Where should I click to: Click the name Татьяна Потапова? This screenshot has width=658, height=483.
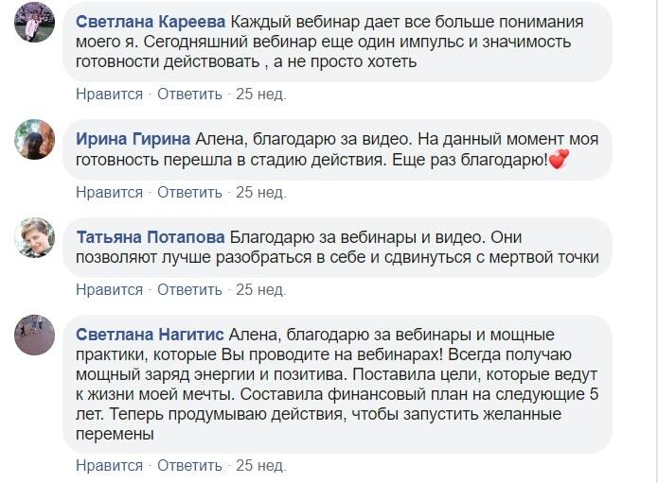150,236
